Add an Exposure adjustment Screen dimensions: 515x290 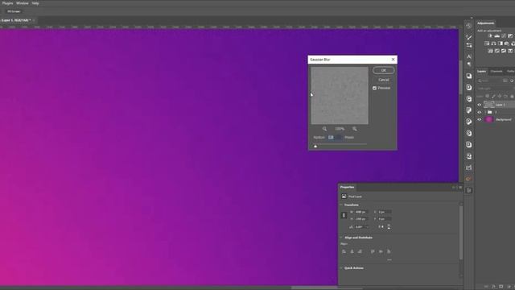[510, 35]
